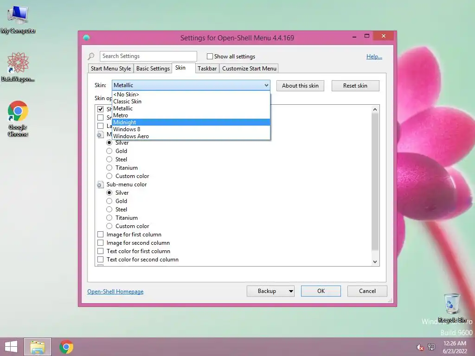
Task: Open File Explorer from the taskbar
Action: [x=38, y=347]
